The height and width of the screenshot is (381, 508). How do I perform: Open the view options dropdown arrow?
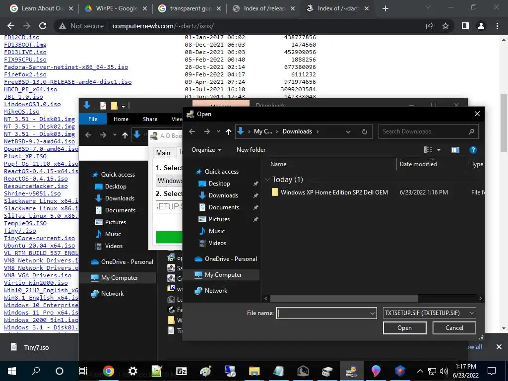(x=439, y=150)
